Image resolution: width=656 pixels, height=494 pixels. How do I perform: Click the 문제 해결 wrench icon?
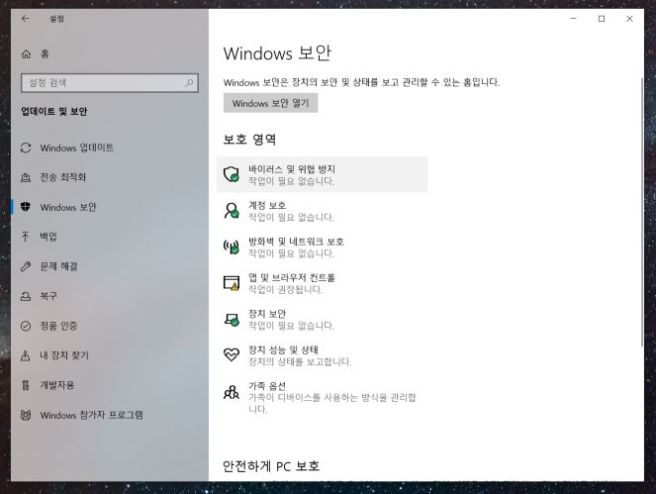26,266
